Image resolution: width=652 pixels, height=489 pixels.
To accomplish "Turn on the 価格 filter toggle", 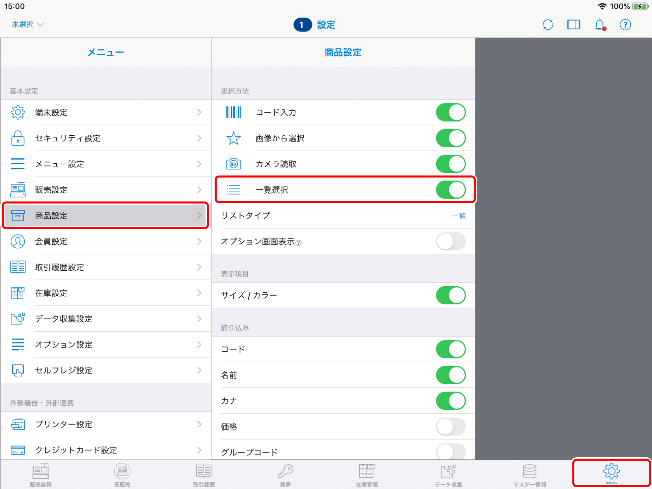I will [451, 427].
